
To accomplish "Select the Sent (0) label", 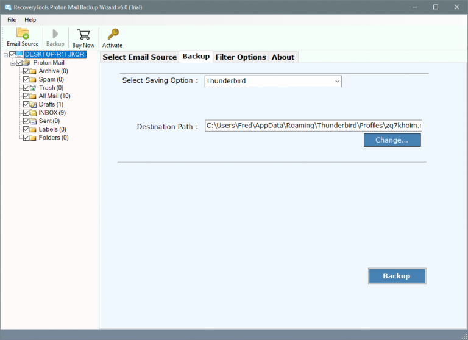I will 49,121.
